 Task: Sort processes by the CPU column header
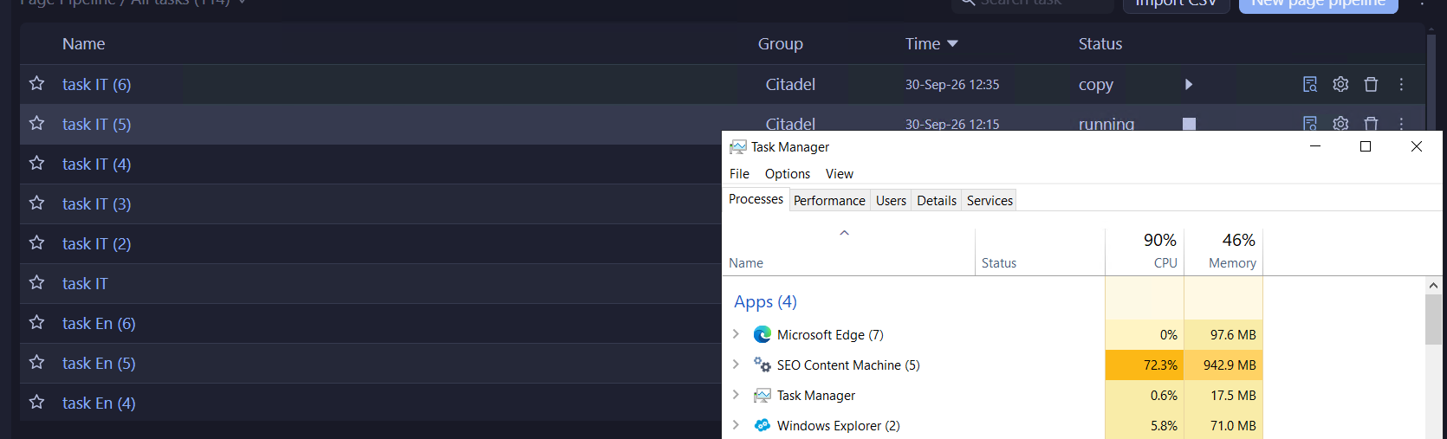1145,250
